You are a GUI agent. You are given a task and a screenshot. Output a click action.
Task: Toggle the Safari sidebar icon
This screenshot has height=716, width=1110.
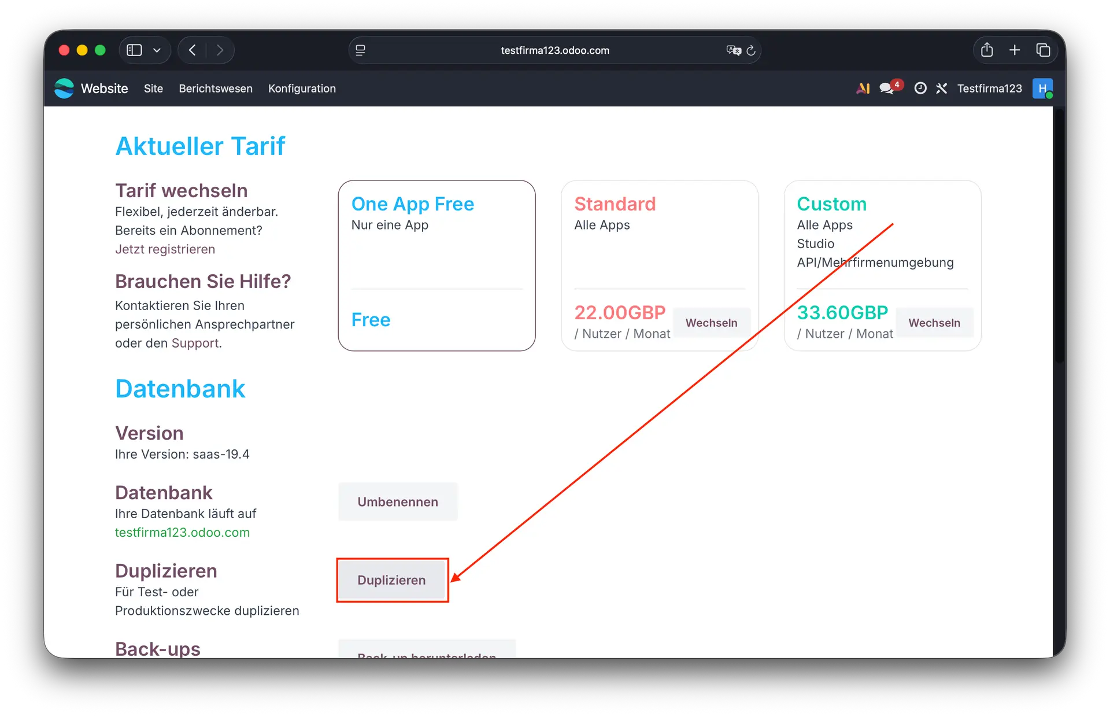click(134, 50)
